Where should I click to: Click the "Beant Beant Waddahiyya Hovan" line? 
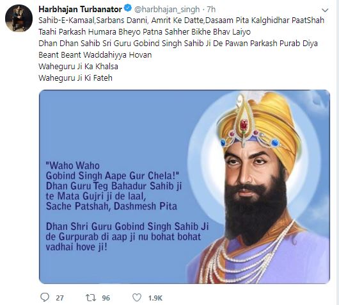pos(95,55)
